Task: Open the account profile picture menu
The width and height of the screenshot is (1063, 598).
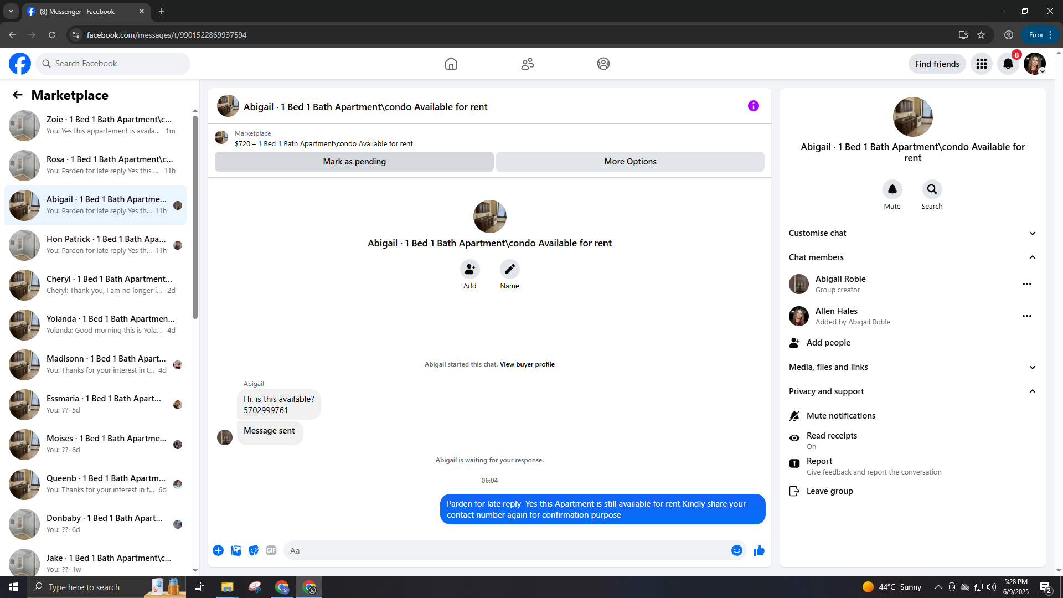Action: pos(1035,64)
